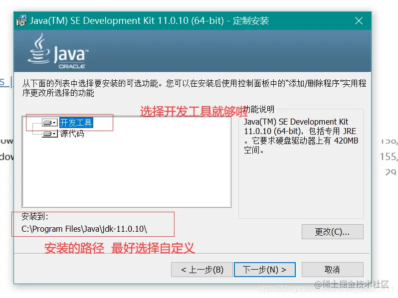Select the 开发工具 tree item
Image resolution: width=398 pixels, height=298 pixels.
point(76,123)
